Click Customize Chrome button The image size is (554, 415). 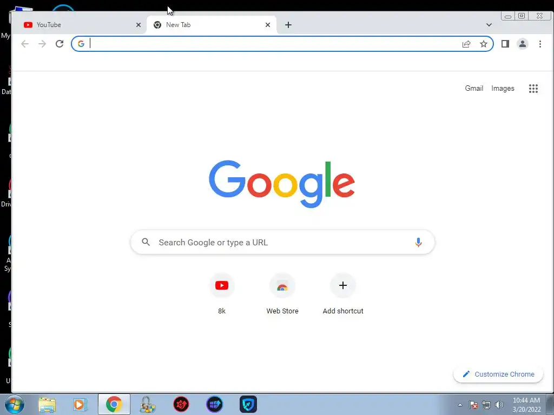(x=498, y=374)
